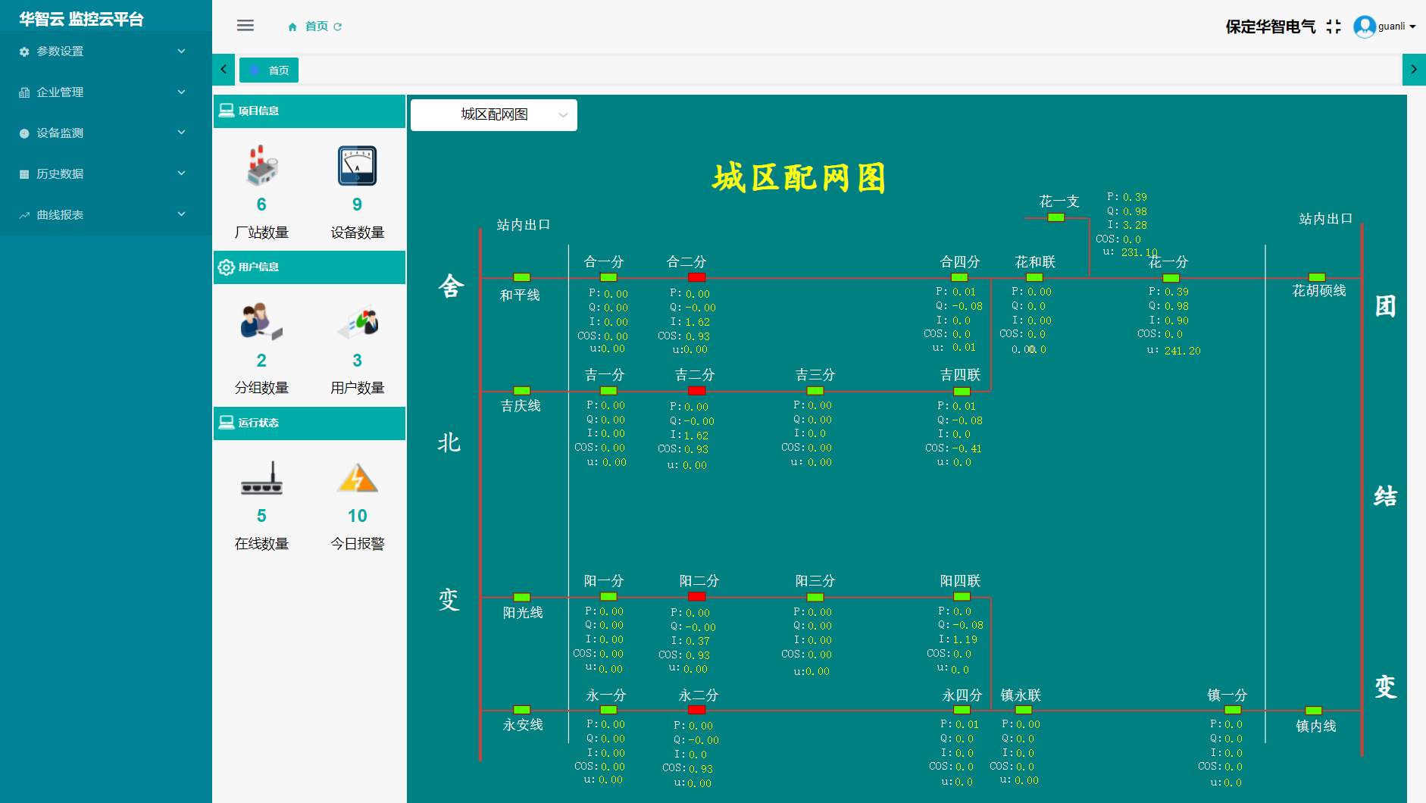
Task: Click the green switch under 永四分
Action: 962,710
